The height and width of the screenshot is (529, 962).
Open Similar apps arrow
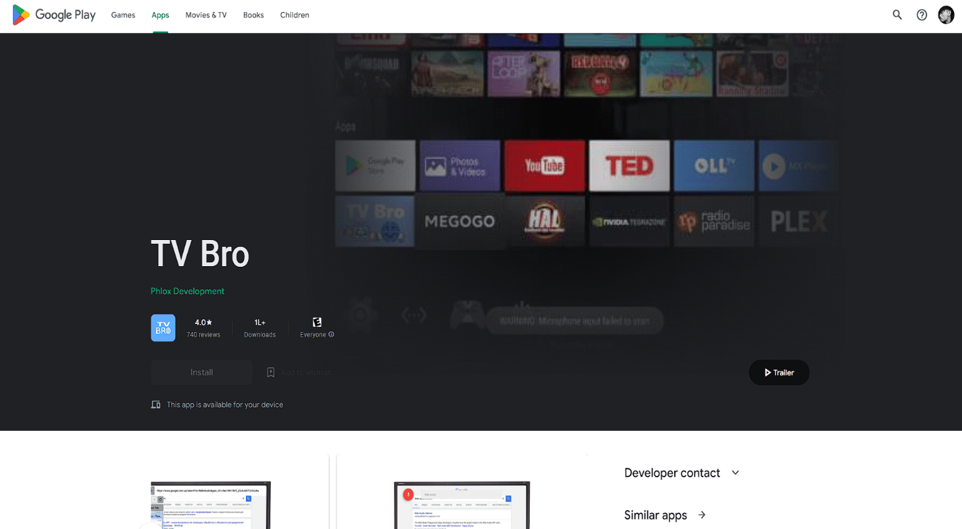702,515
